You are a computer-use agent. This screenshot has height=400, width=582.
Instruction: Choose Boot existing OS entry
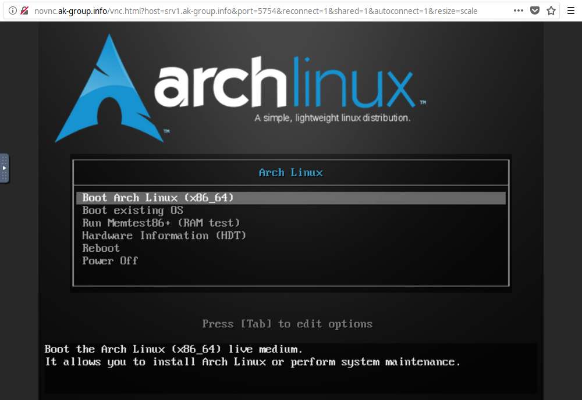[x=134, y=210]
